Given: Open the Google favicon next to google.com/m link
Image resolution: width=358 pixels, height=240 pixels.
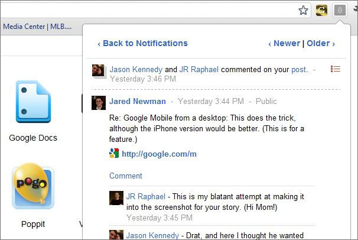Looking at the screenshot, I should click(x=114, y=153).
